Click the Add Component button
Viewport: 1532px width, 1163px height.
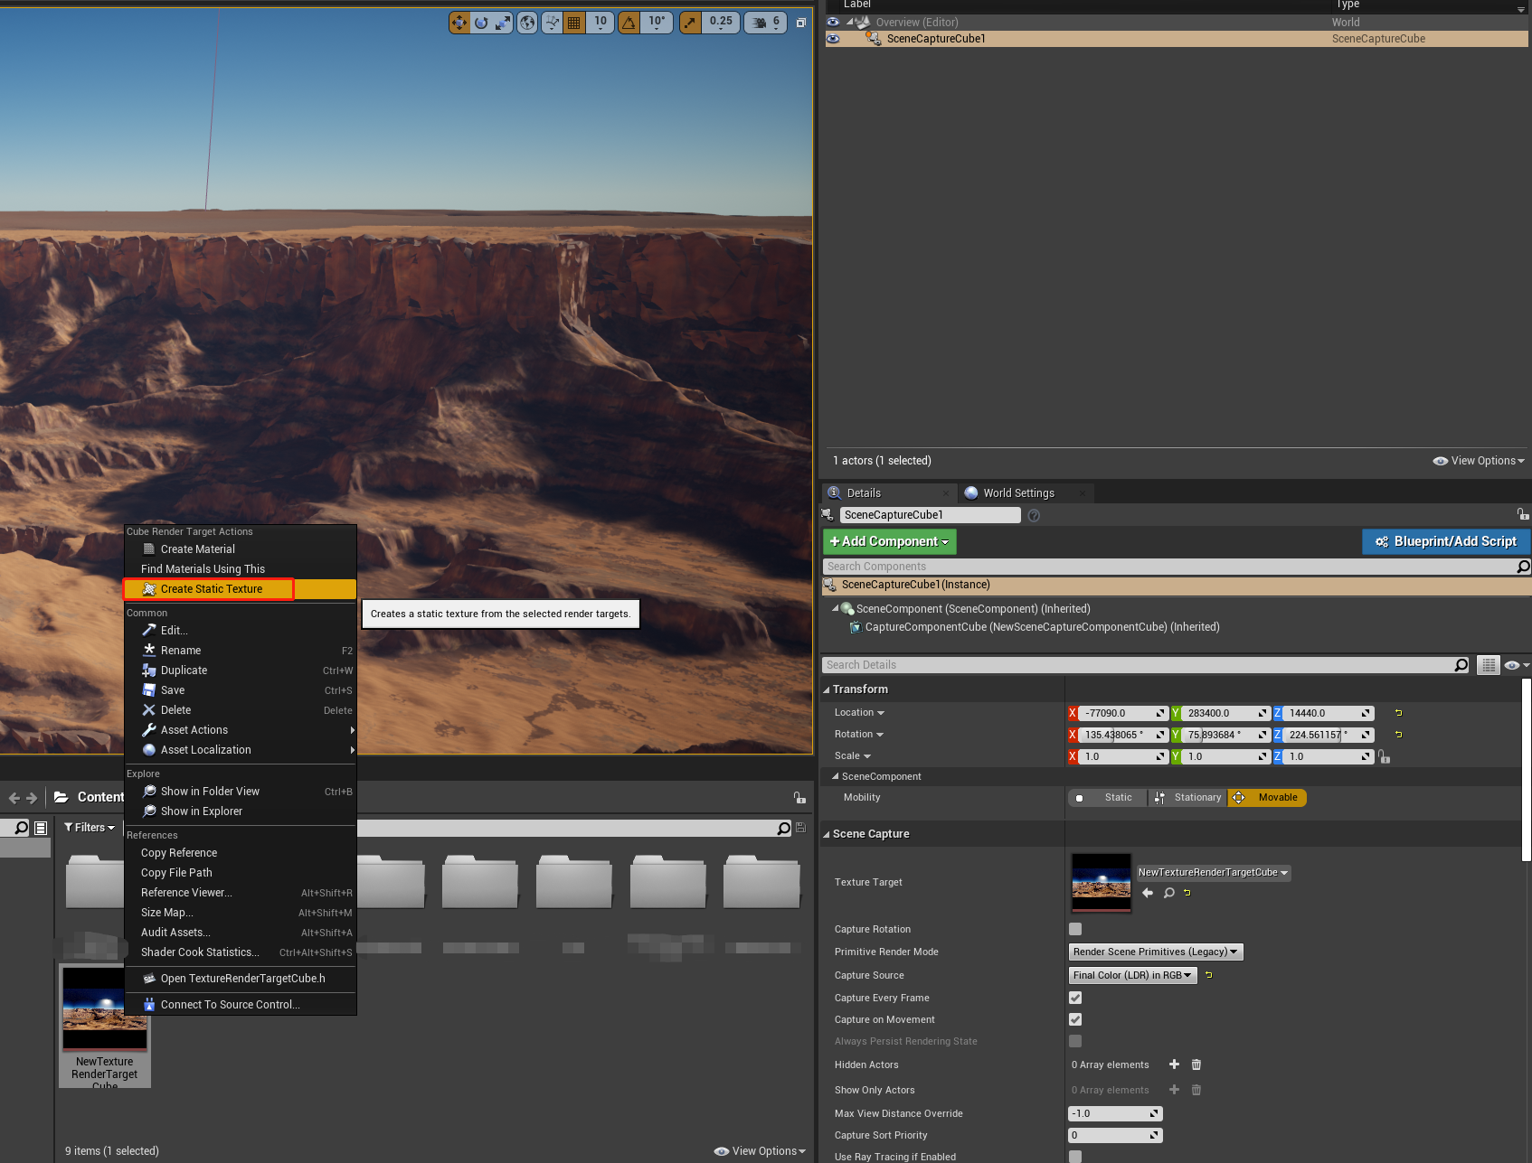point(889,541)
